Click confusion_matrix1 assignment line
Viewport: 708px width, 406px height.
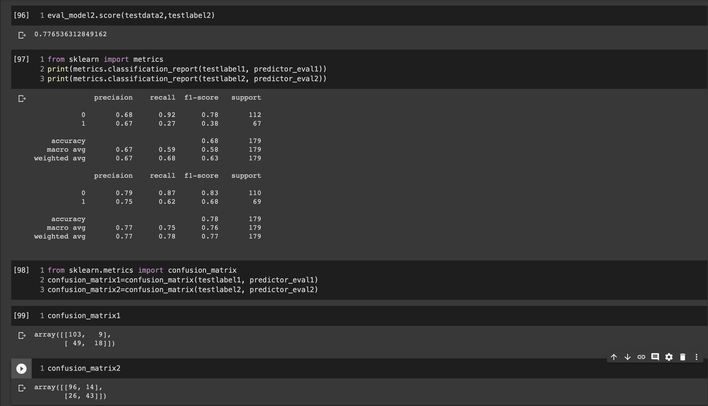point(183,280)
